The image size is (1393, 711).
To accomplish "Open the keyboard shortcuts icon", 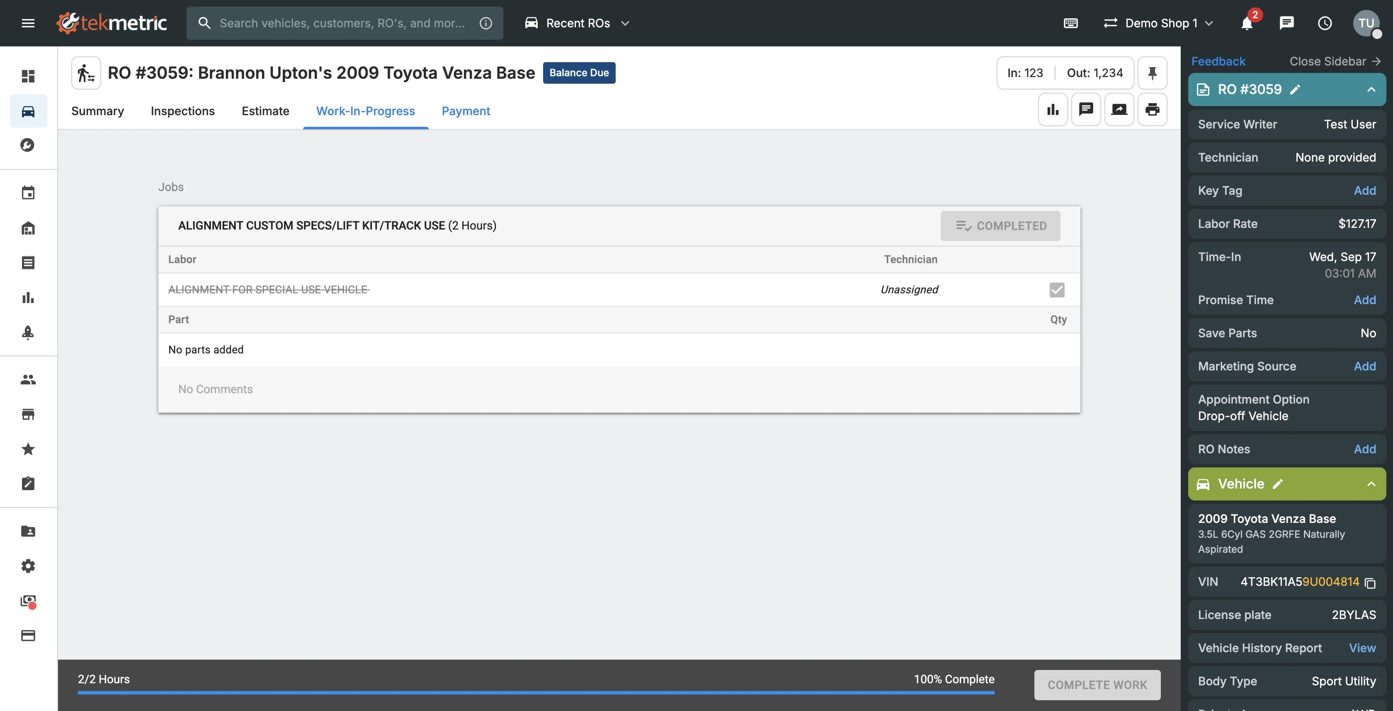I will pos(1070,23).
